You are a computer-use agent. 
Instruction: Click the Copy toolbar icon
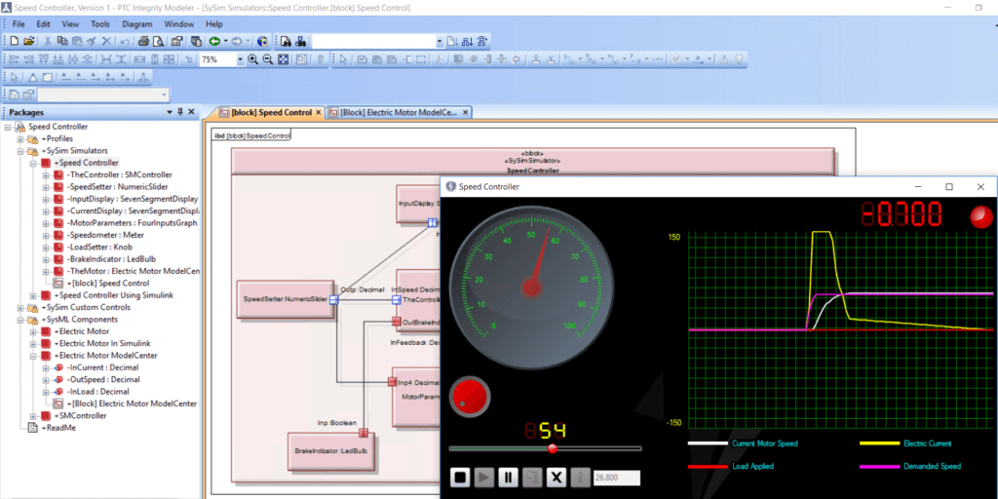click(x=61, y=41)
